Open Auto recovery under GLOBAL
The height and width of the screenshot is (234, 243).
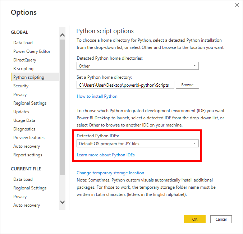(x=27, y=146)
